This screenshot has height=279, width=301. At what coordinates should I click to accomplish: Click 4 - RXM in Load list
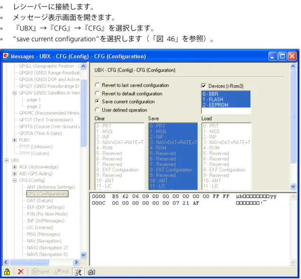coord(226,148)
